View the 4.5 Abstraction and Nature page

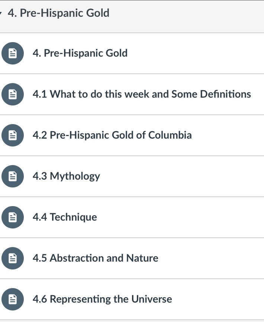tap(95, 258)
